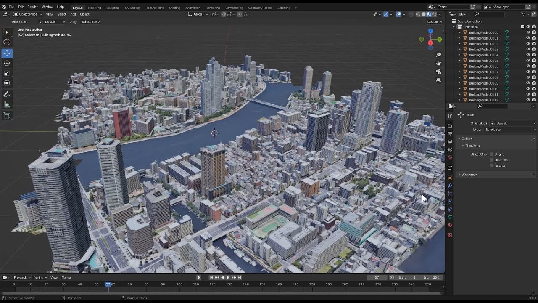This screenshot has height=303, width=538.
Task: Open the World properties tab
Action: [x=450, y=158]
